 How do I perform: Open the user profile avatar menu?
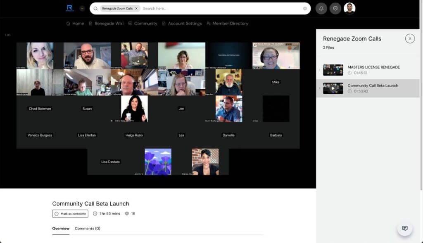click(x=349, y=8)
